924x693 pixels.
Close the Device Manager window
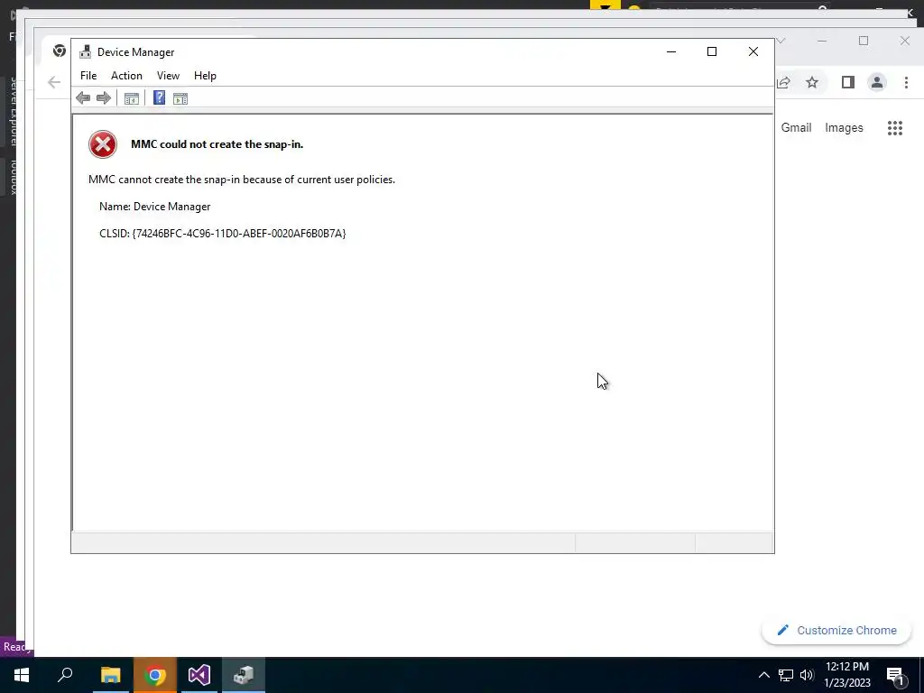click(753, 51)
